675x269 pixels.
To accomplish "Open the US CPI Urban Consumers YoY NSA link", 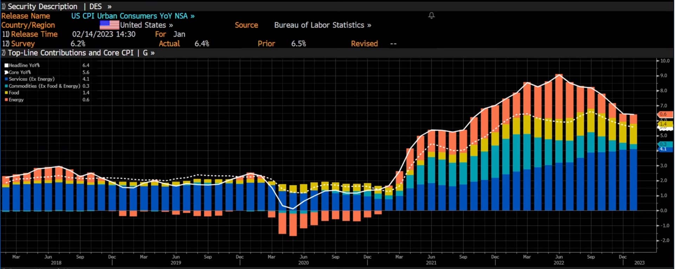I will tap(133, 16).
